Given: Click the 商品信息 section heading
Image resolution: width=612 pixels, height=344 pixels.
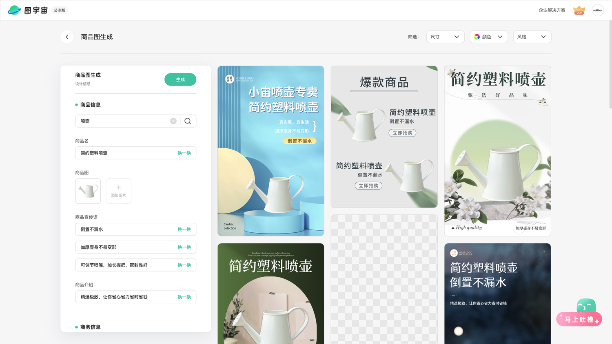Looking at the screenshot, I should (x=90, y=105).
